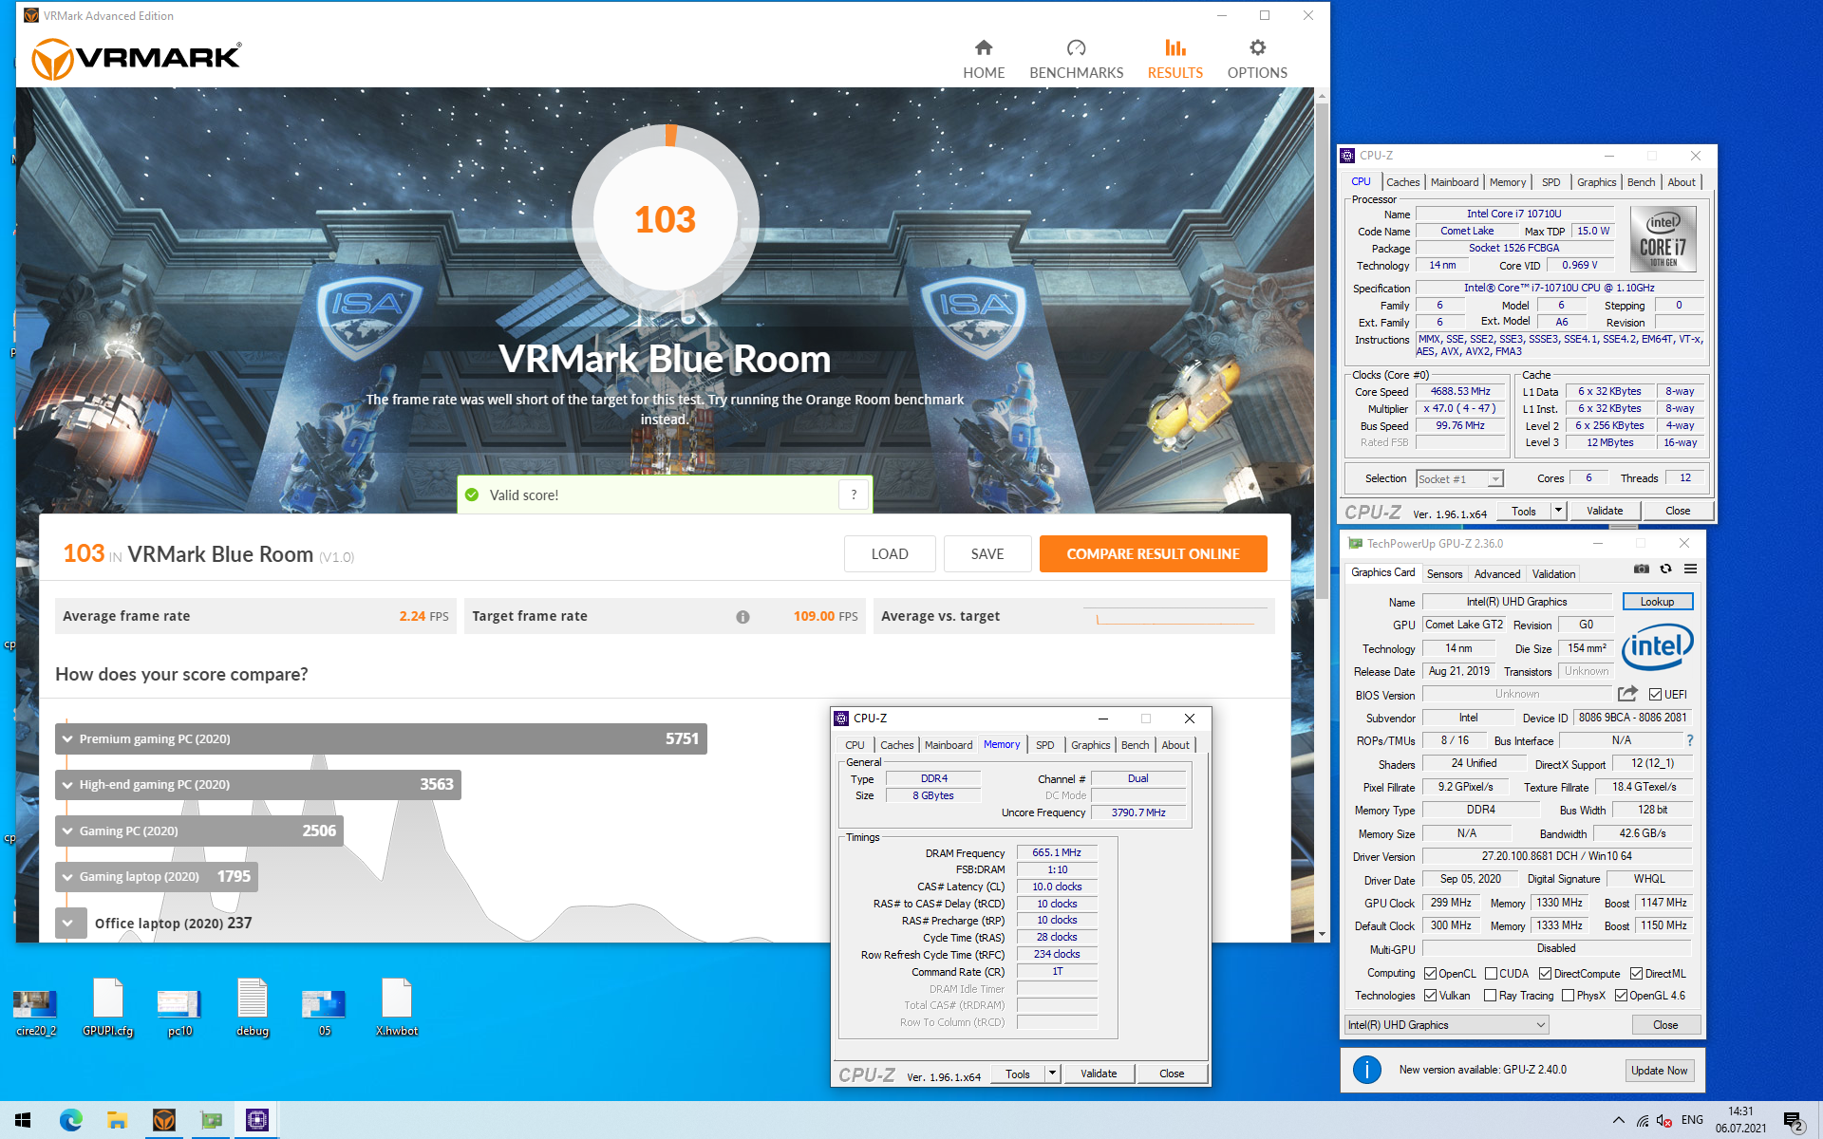Image resolution: width=1823 pixels, height=1139 pixels.
Task: Switch to the Advanced tab in GPU-Z
Action: coord(1497,573)
